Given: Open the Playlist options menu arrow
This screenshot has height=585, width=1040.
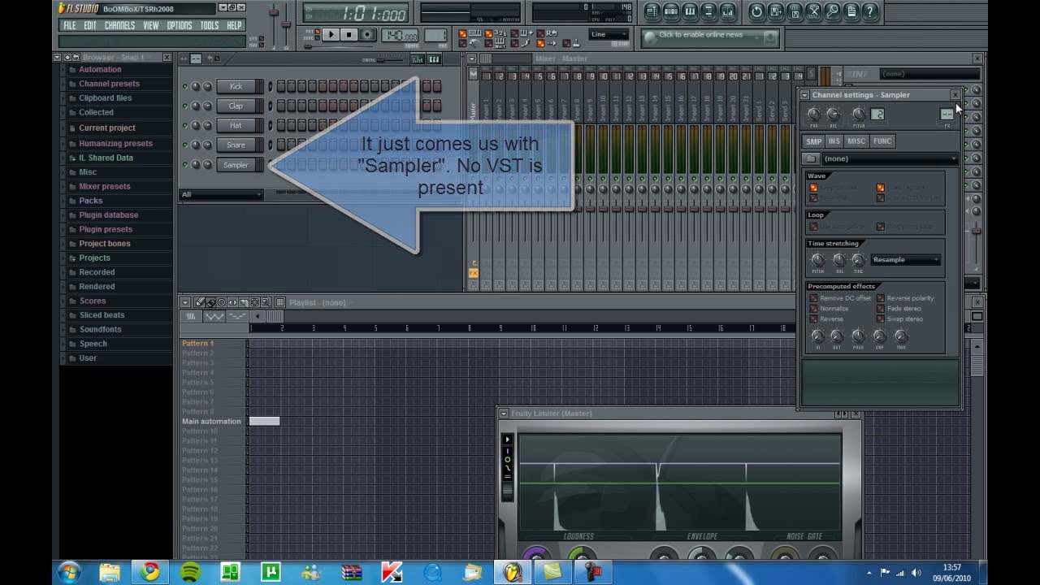Looking at the screenshot, I should (185, 302).
